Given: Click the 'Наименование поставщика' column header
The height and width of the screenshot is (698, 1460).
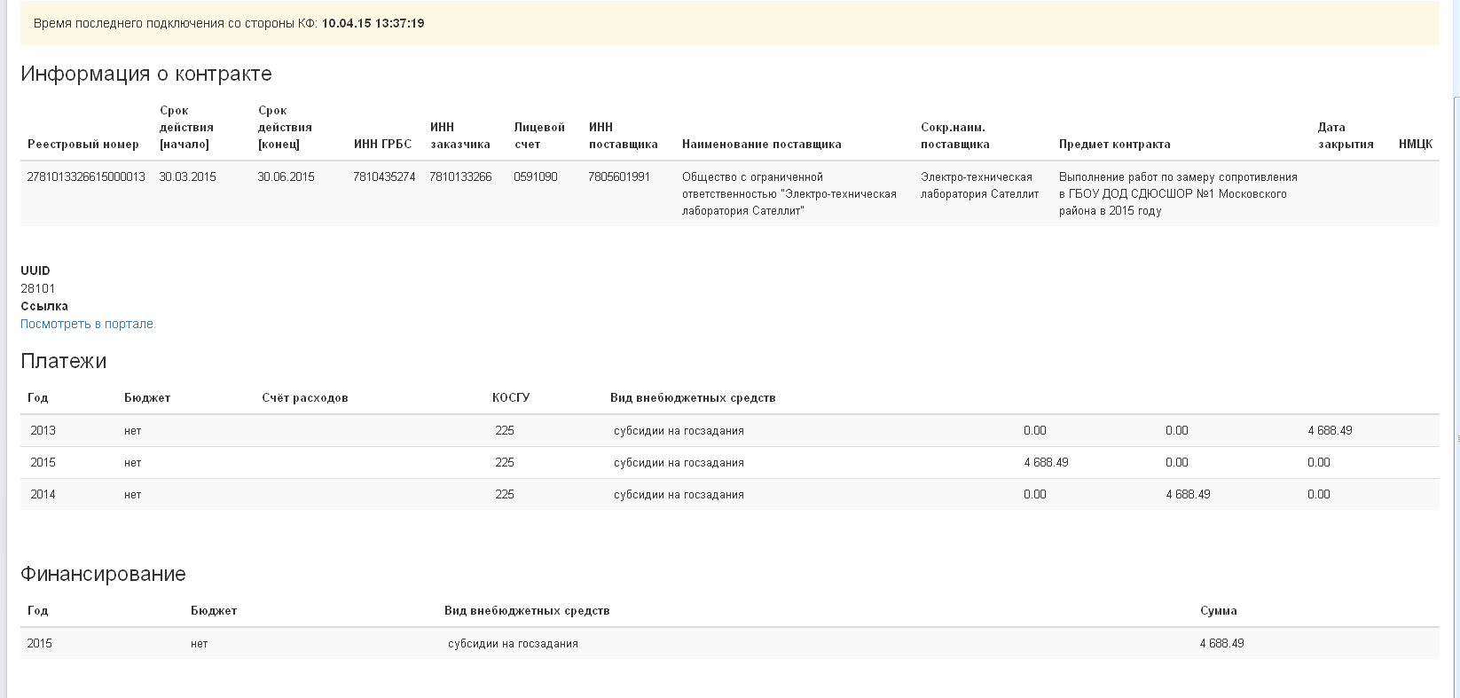Looking at the screenshot, I should (762, 144).
